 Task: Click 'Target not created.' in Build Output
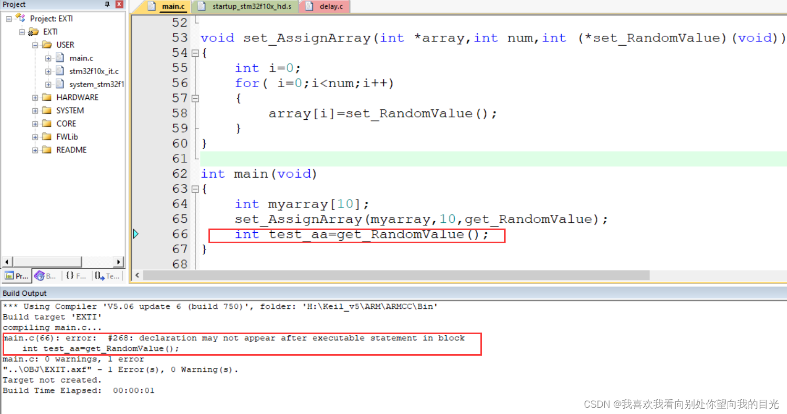tap(53, 380)
